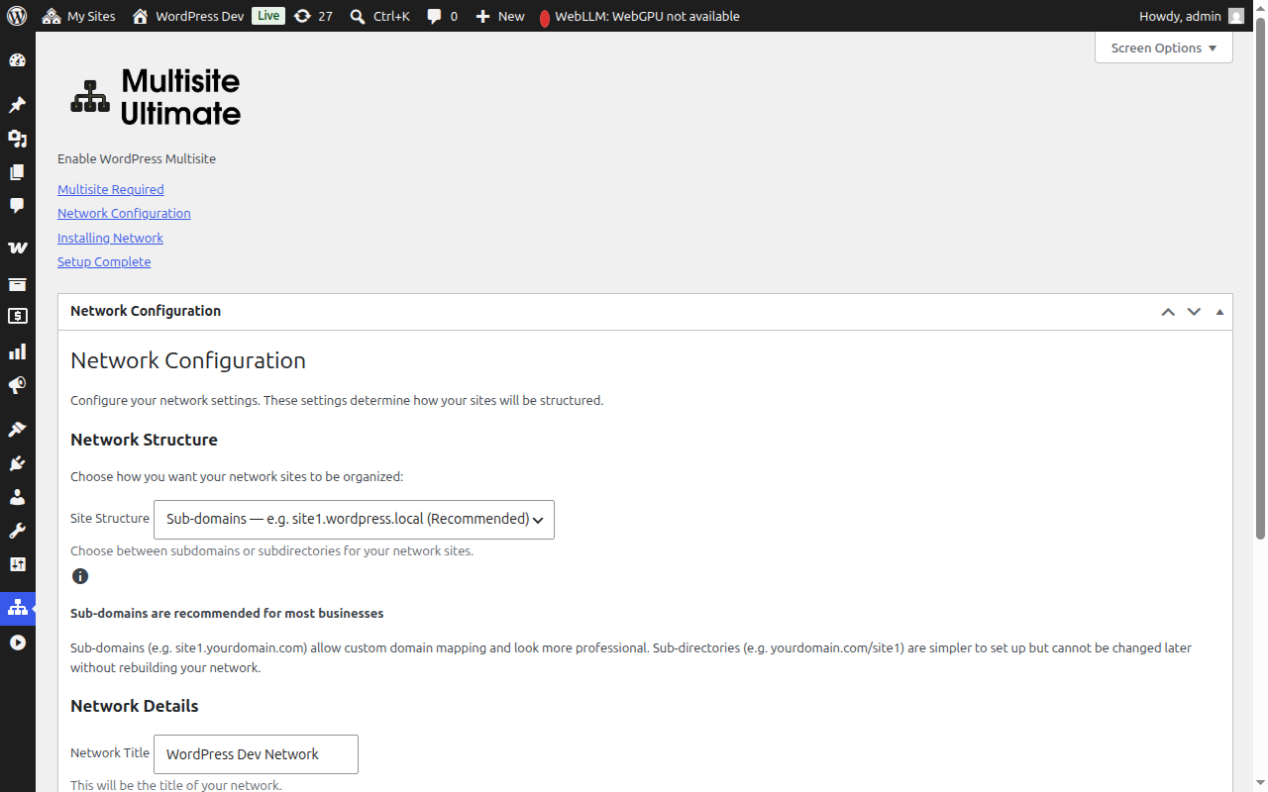
Task: Open Marketing megaphone icon
Action: [17, 385]
